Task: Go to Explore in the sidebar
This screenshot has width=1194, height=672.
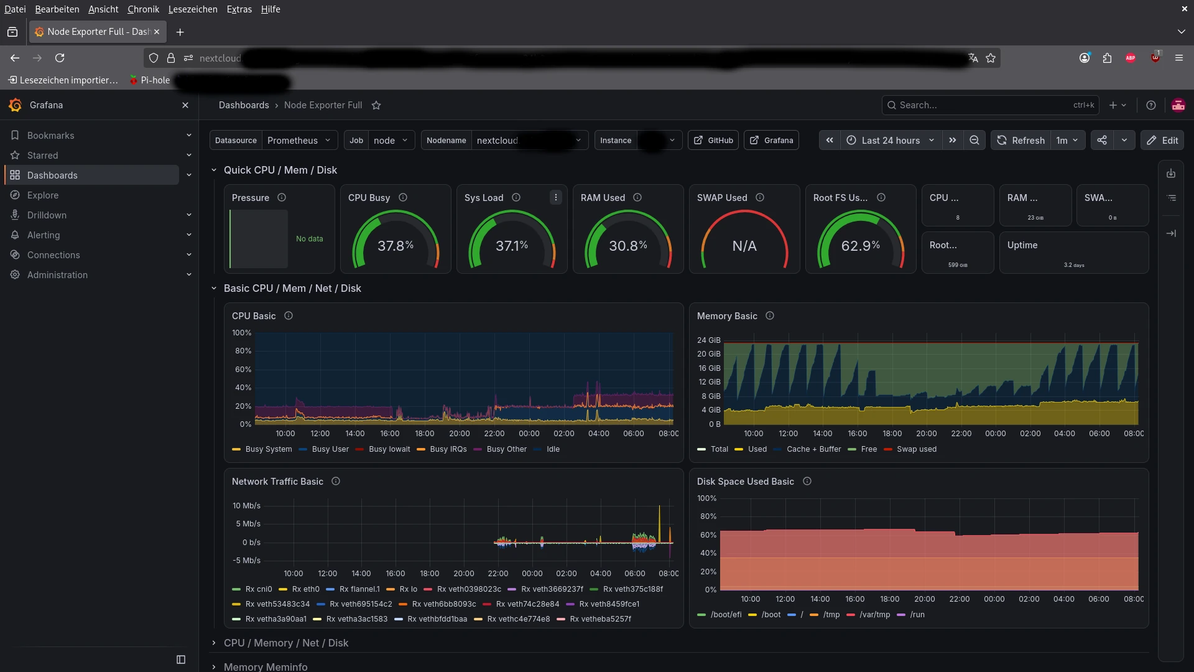Action: (x=43, y=195)
